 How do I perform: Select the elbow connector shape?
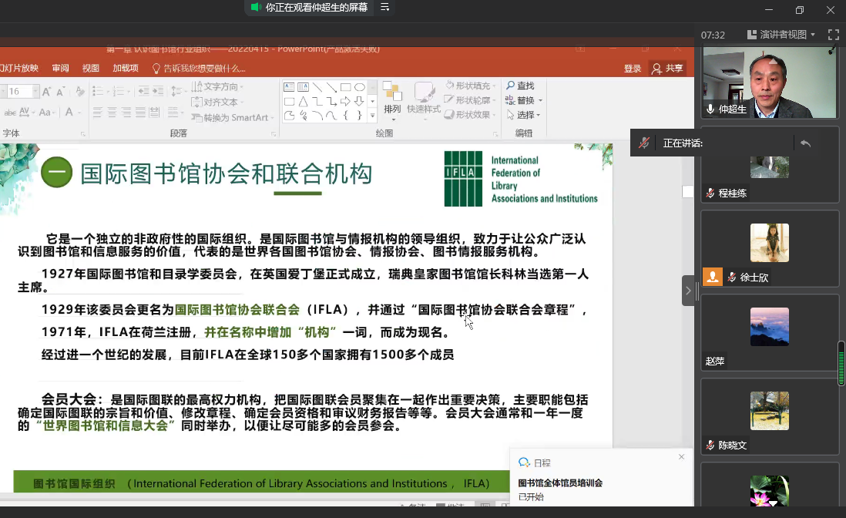click(x=317, y=102)
